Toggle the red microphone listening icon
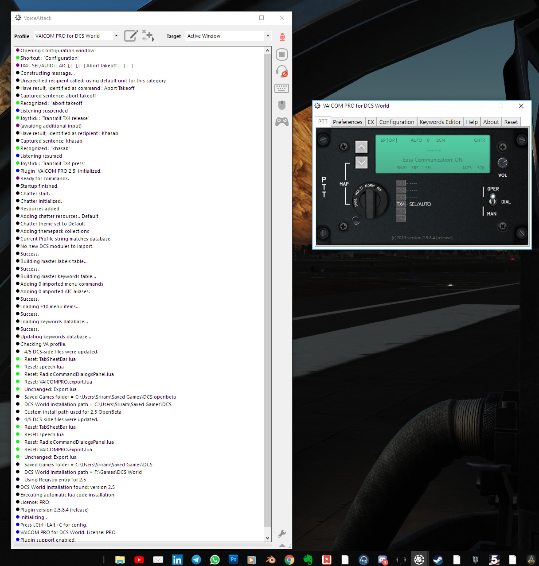 coord(282,37)
